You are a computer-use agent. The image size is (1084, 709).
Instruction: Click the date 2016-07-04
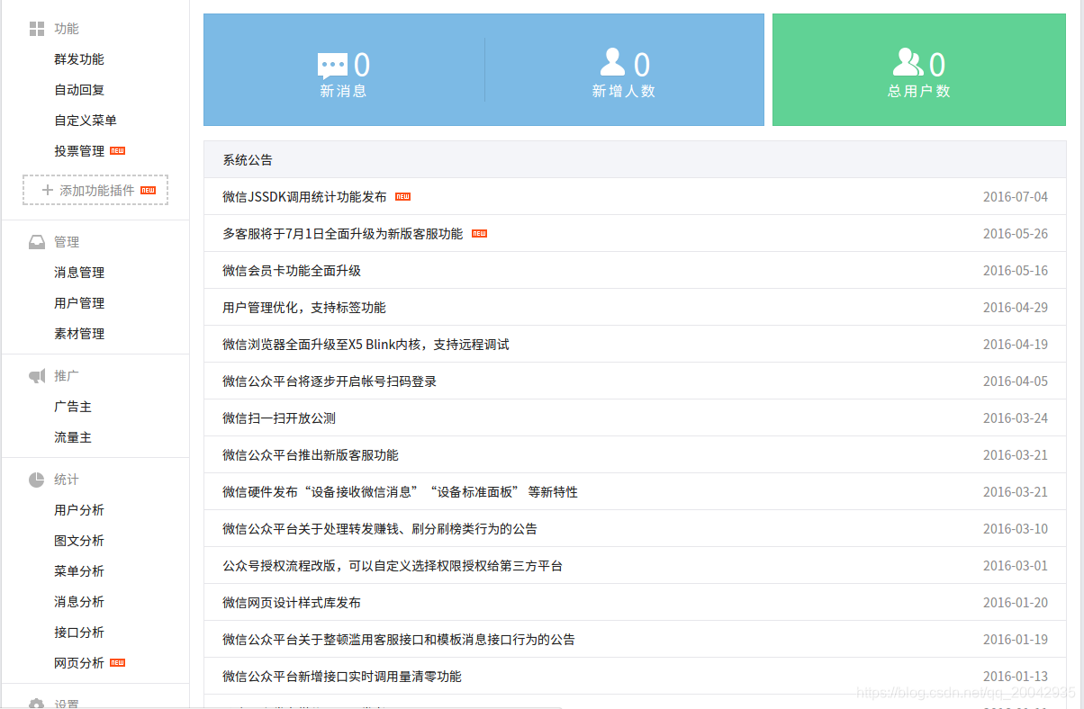pyautogui.click(x=1016, y=197)
